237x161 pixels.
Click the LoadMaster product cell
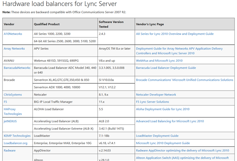click(65, 136)
